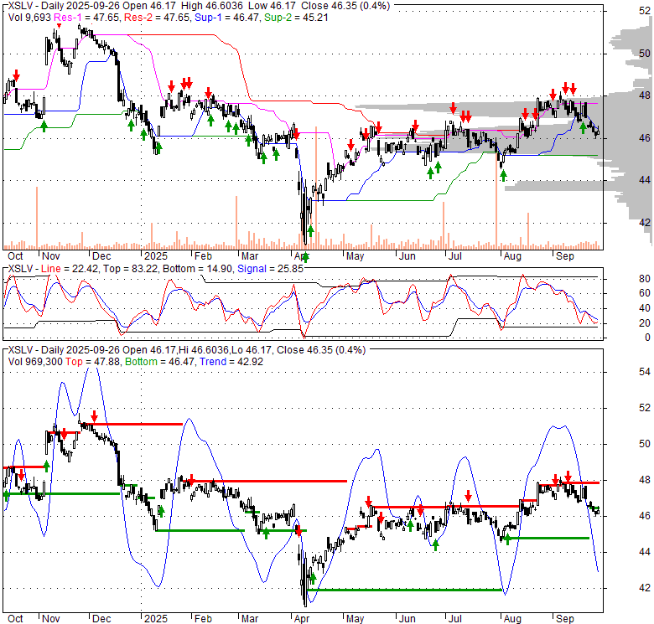
Task: Click the red sell arrow at early October top chart
Action: (x=16, y=75)
